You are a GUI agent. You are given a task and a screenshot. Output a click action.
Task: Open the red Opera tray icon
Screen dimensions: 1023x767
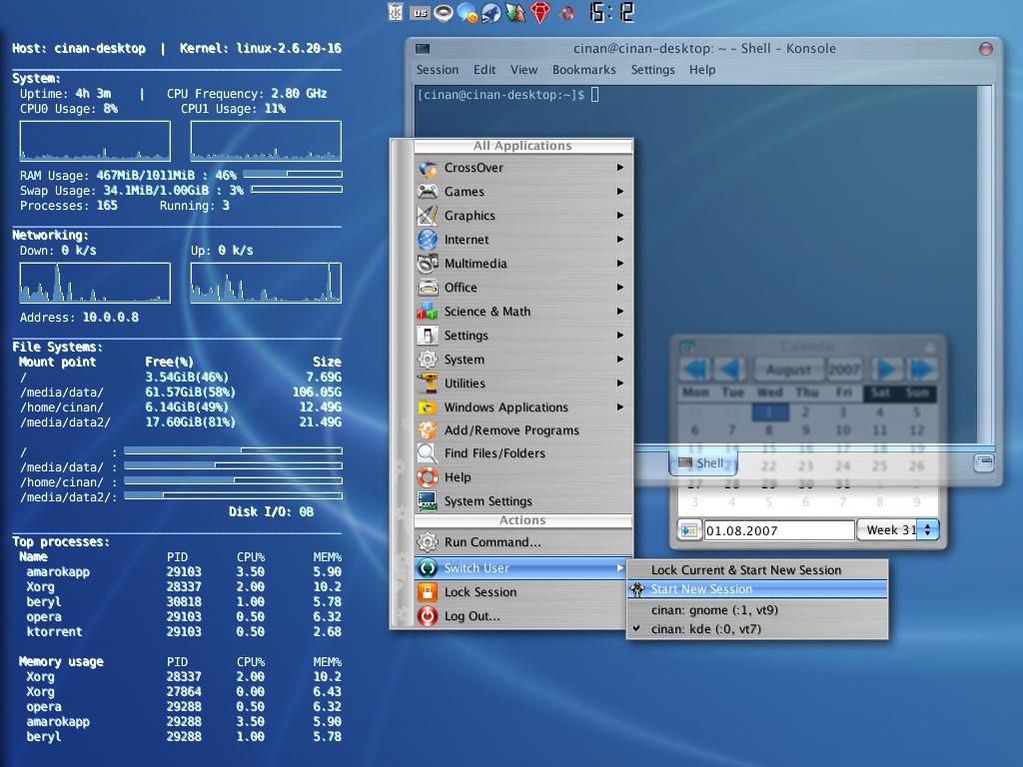point(567,13)
